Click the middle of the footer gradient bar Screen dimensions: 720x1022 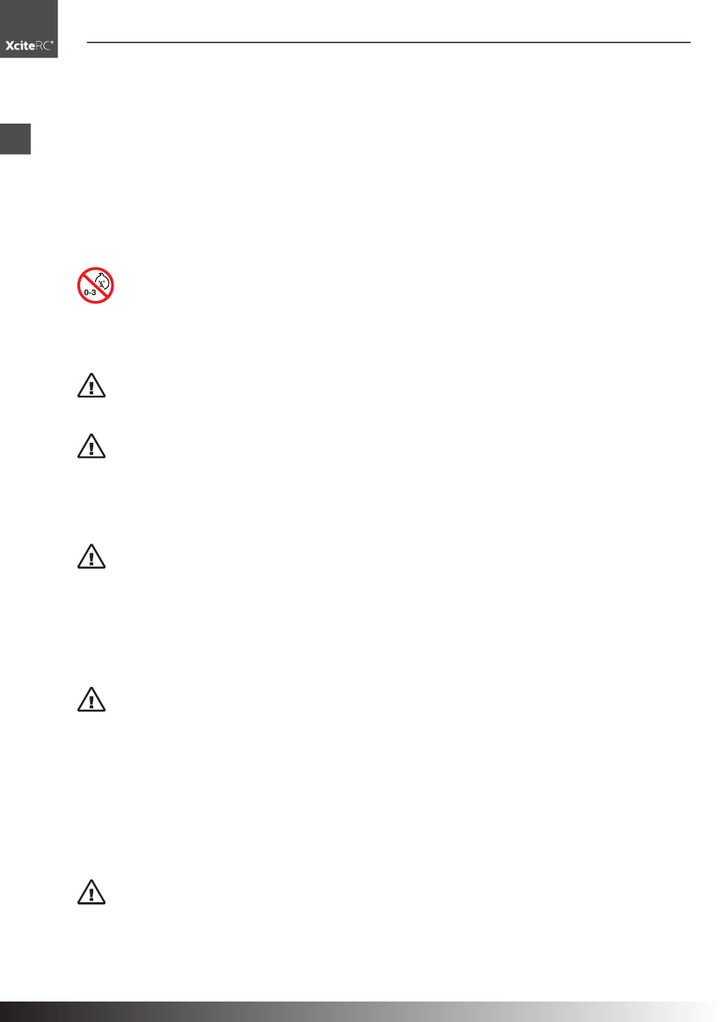(x=360, y=1011)
